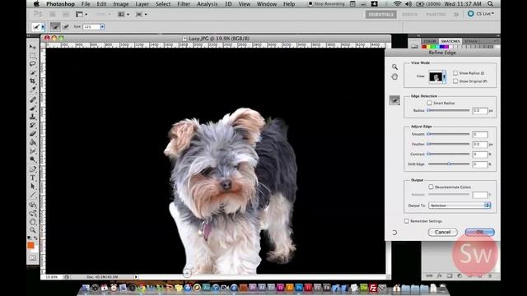Open the brush Size dropdown arrow
The image size is (527, 296).
click(102, 26)
